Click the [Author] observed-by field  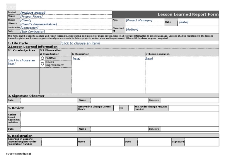(172, 30)
